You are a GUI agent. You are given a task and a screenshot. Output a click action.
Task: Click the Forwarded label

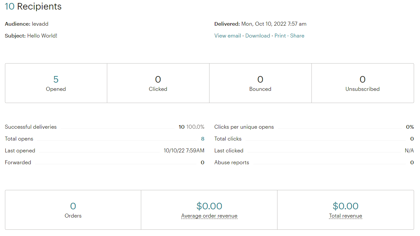pyautogui.click(x=18, y=163)
